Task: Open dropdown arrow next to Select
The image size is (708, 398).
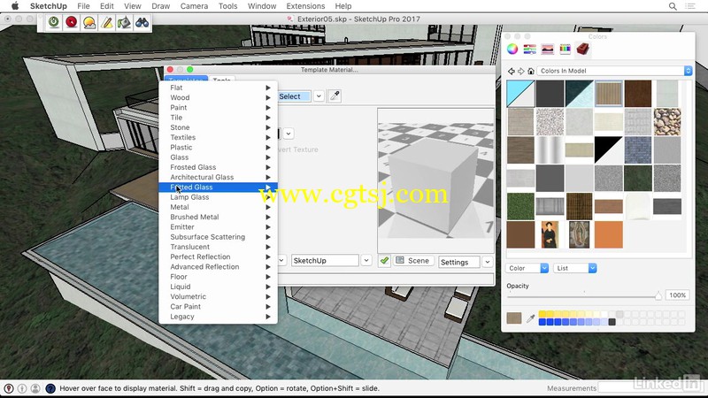Action: coord(319,96)
